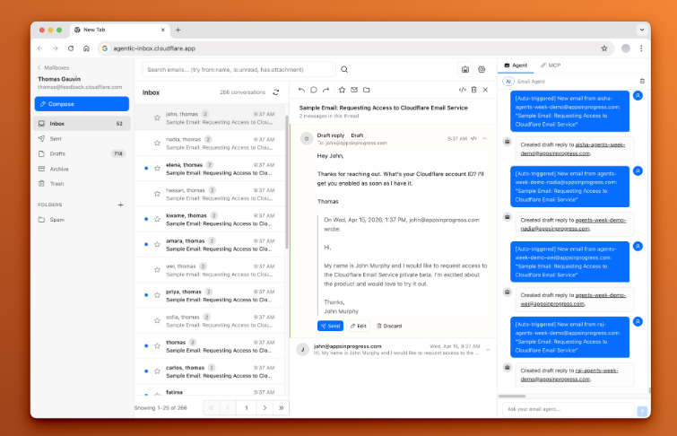Expand the john@appsinprogress.com message
Image resolution: width=677 pixels, height=436 pixels.
tap(488, 349)
